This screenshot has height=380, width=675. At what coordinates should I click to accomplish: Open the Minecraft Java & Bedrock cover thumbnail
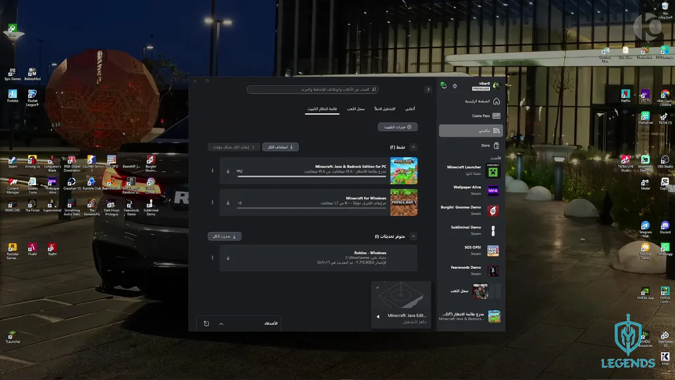(x=403, y=170)
